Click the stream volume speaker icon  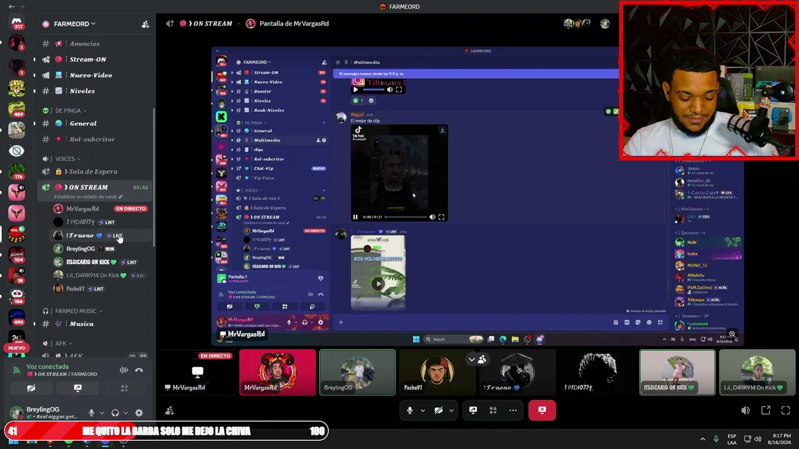point(745,410)
